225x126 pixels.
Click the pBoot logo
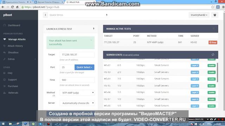pos(8,15)
